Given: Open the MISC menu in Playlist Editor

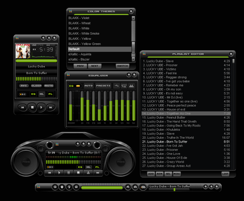Looking at the screenshot, I should click(177, 174).
